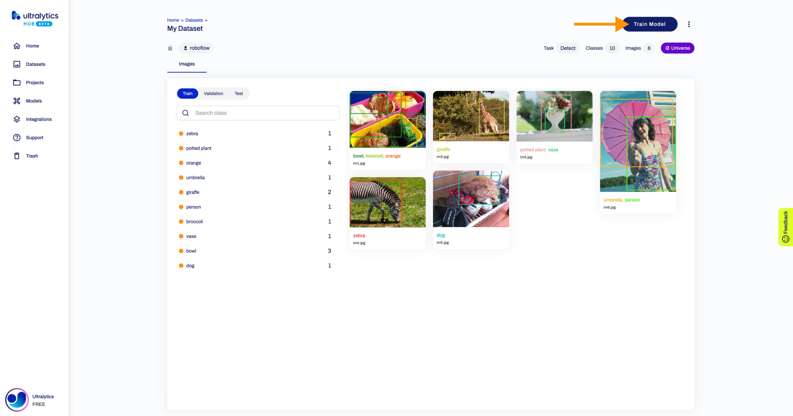Click the Home sidebar icon
This screenshot has width=793, height=416.
16,46
